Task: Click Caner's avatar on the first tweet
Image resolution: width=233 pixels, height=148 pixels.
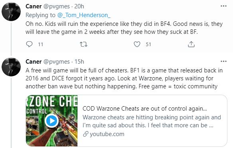Action: point(11,12)
